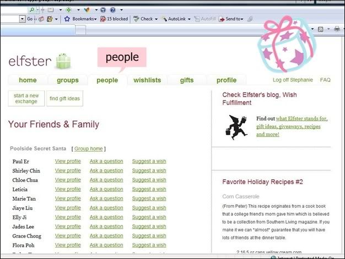Ask a question to Jades Lee
Image resolution: width=345 pixels, height=259 pixels.
(106, 226)
